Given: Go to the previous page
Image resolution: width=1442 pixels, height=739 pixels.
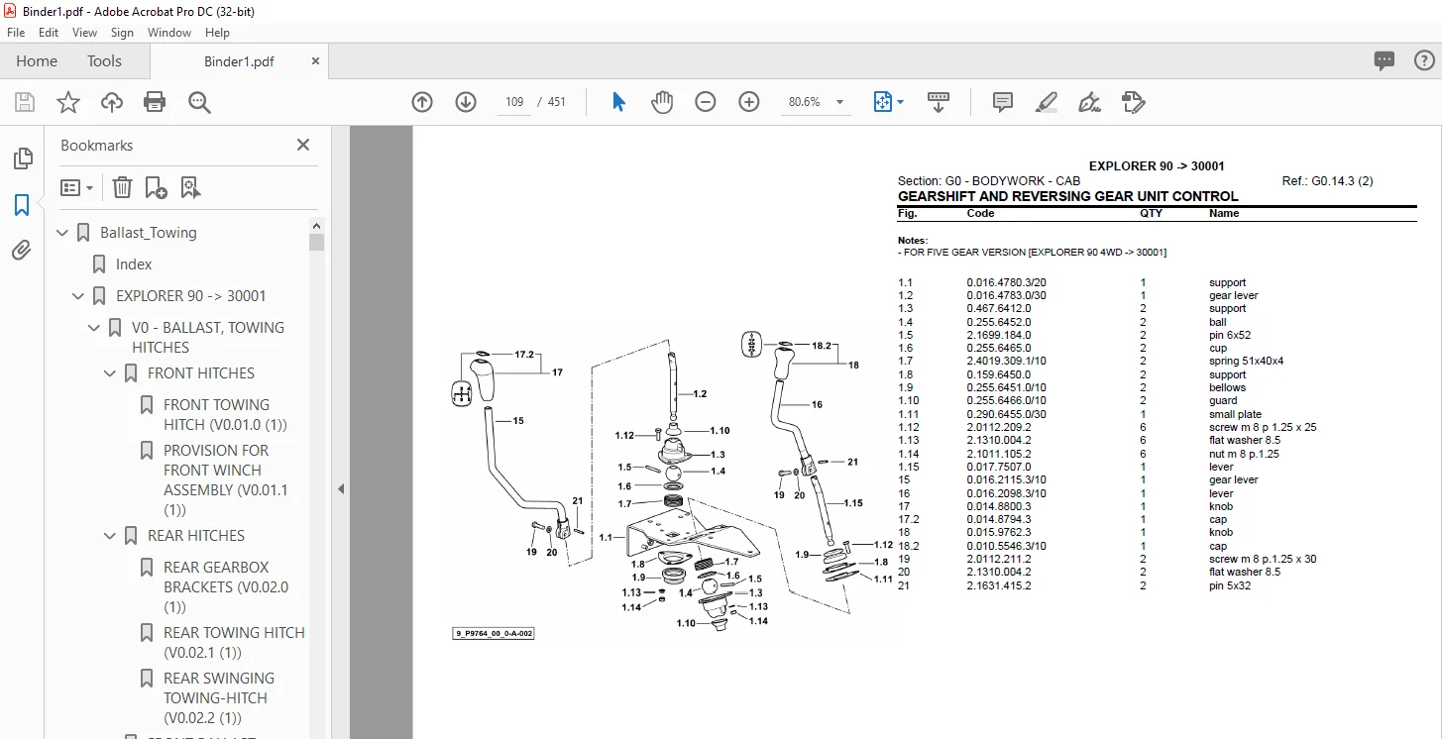Looking at the screenshot, I should click(422, 102).
